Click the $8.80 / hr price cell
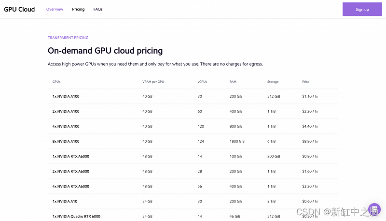This screenshot has height=221, width=386. pyautogui.click(x=310, y=141)
